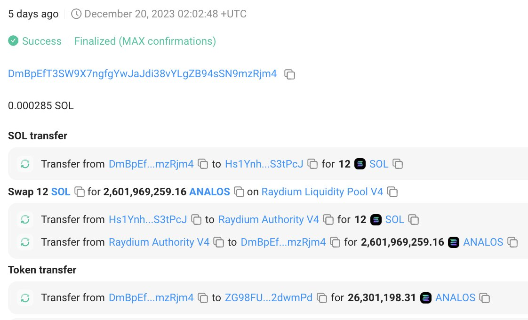Select swap amount 2,601,969,259.16 in Swap heading
The width and height of the screenshot is (528, 320).
coord(145,192)
